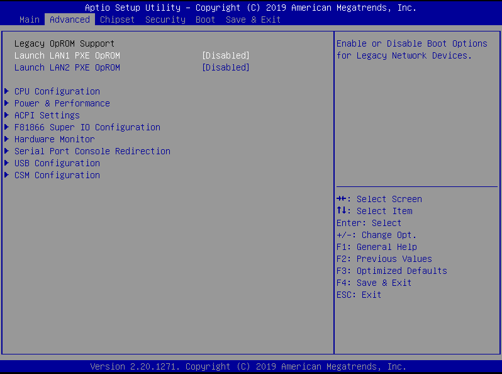
Task: Click the arrow beside ACPI Settings
Action: tap(7, 115)
